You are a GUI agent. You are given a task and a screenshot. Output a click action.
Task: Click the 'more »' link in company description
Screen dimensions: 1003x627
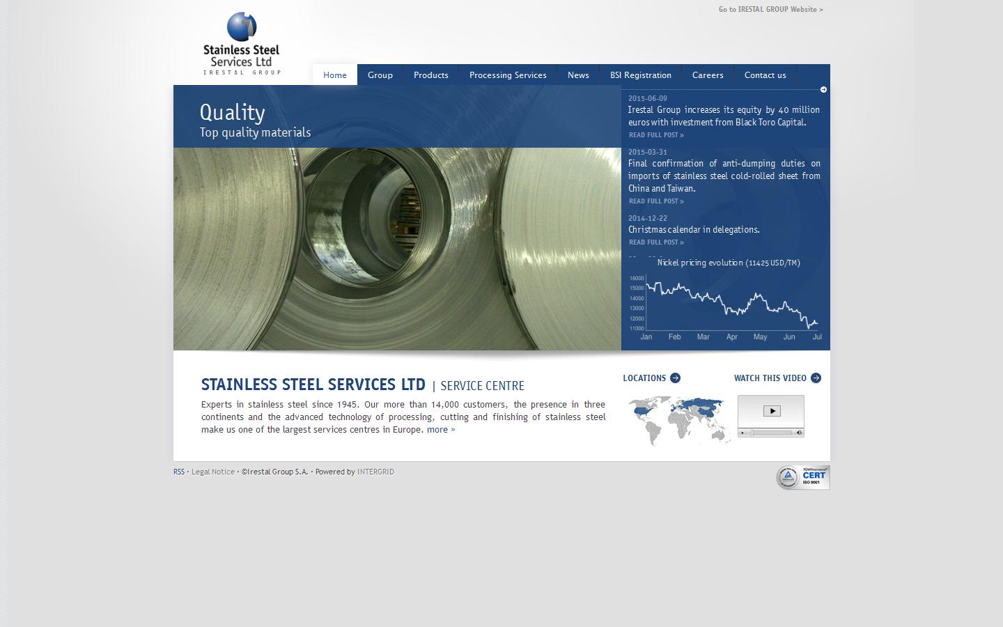pyautogui.click(x=441, y=429)
